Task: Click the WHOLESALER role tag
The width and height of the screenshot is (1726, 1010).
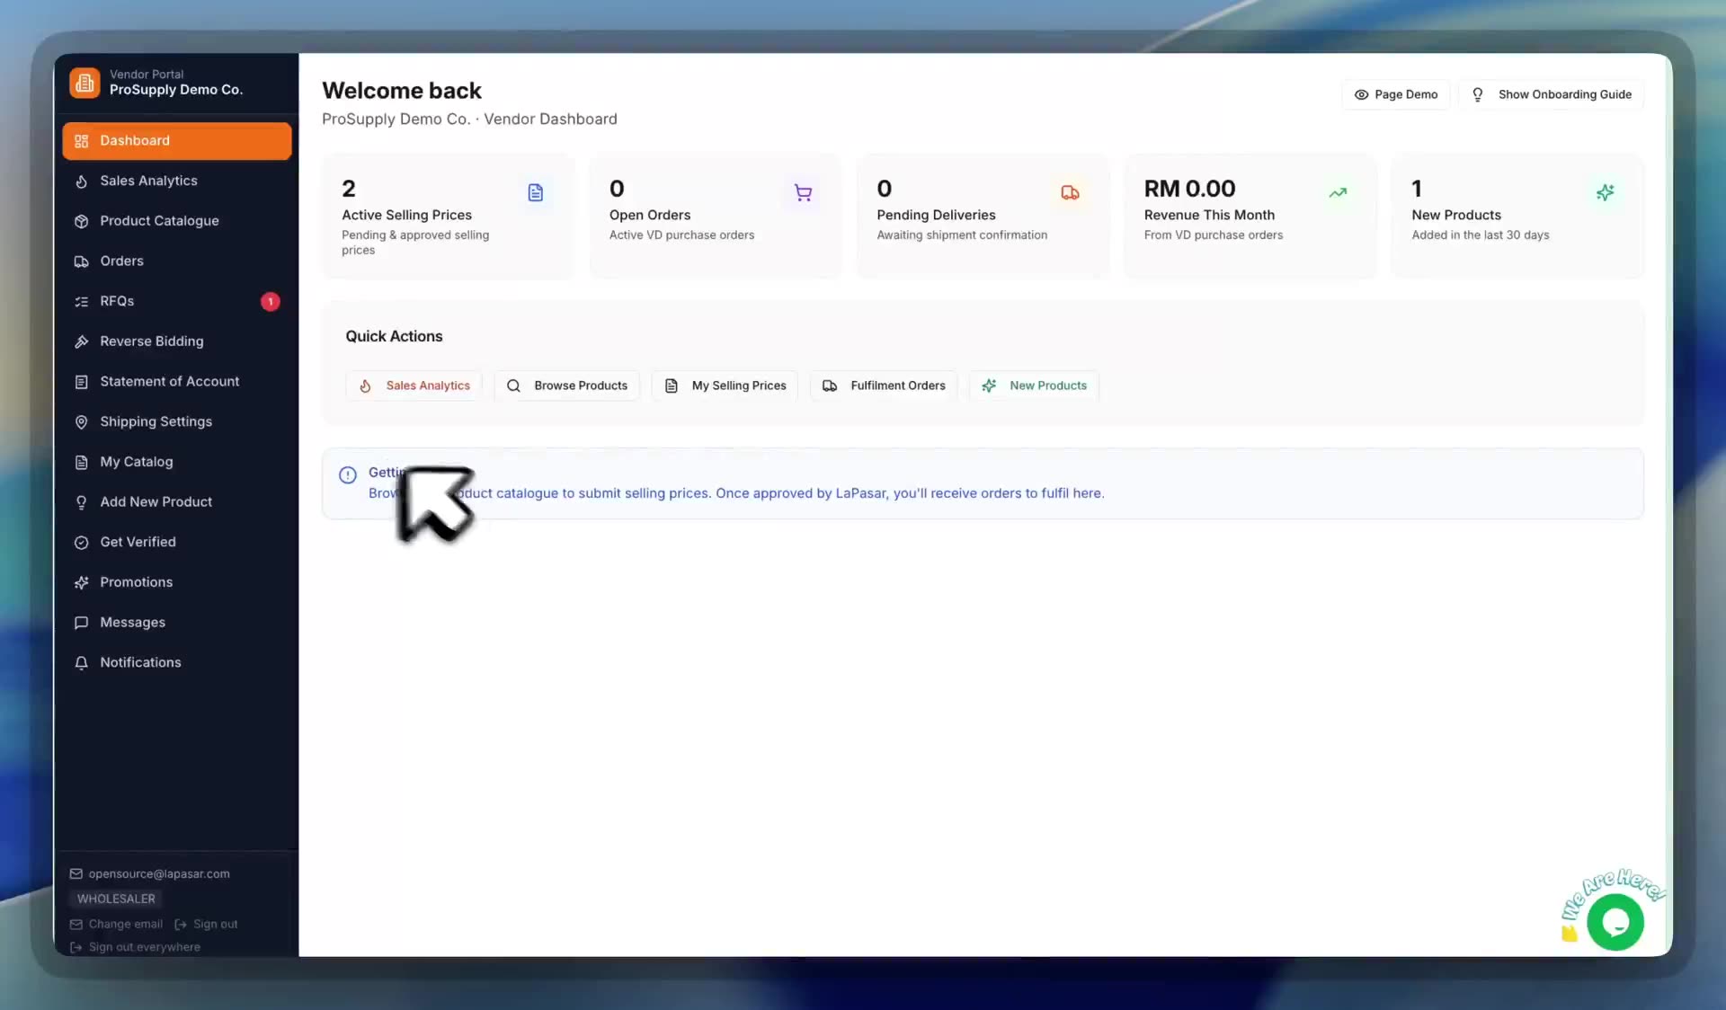Action: pos(116,899)
